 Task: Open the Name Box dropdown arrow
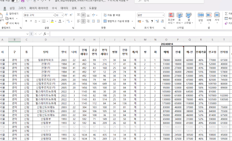pyautogui.click(x=28, y=34)
